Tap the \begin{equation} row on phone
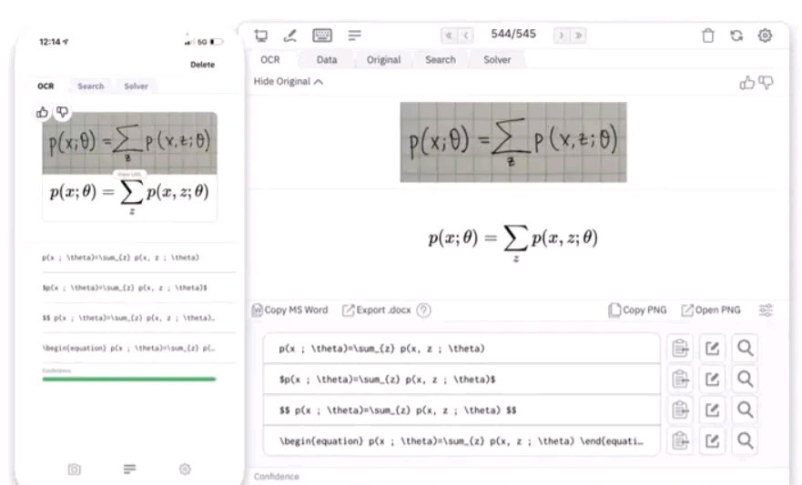The width and height of the screenshot is (802, 485). click(x=139, y=348)
